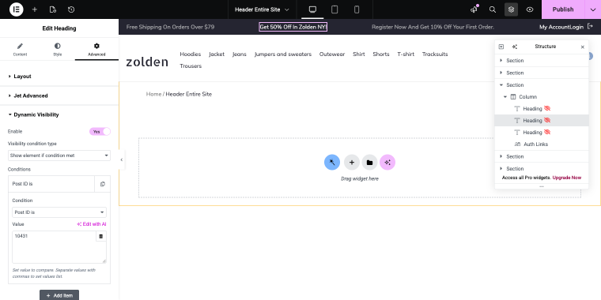Screen dimensions: 601x300
Task: Toggle the Dynamic Visibility Enable switch
Action: pos(100,132)
